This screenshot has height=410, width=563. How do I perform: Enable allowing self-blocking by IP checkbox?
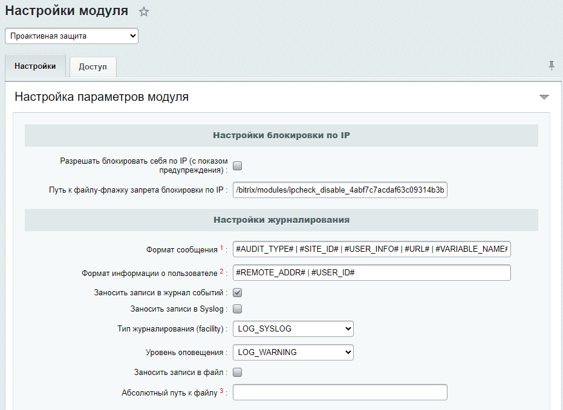coord(237,165)
